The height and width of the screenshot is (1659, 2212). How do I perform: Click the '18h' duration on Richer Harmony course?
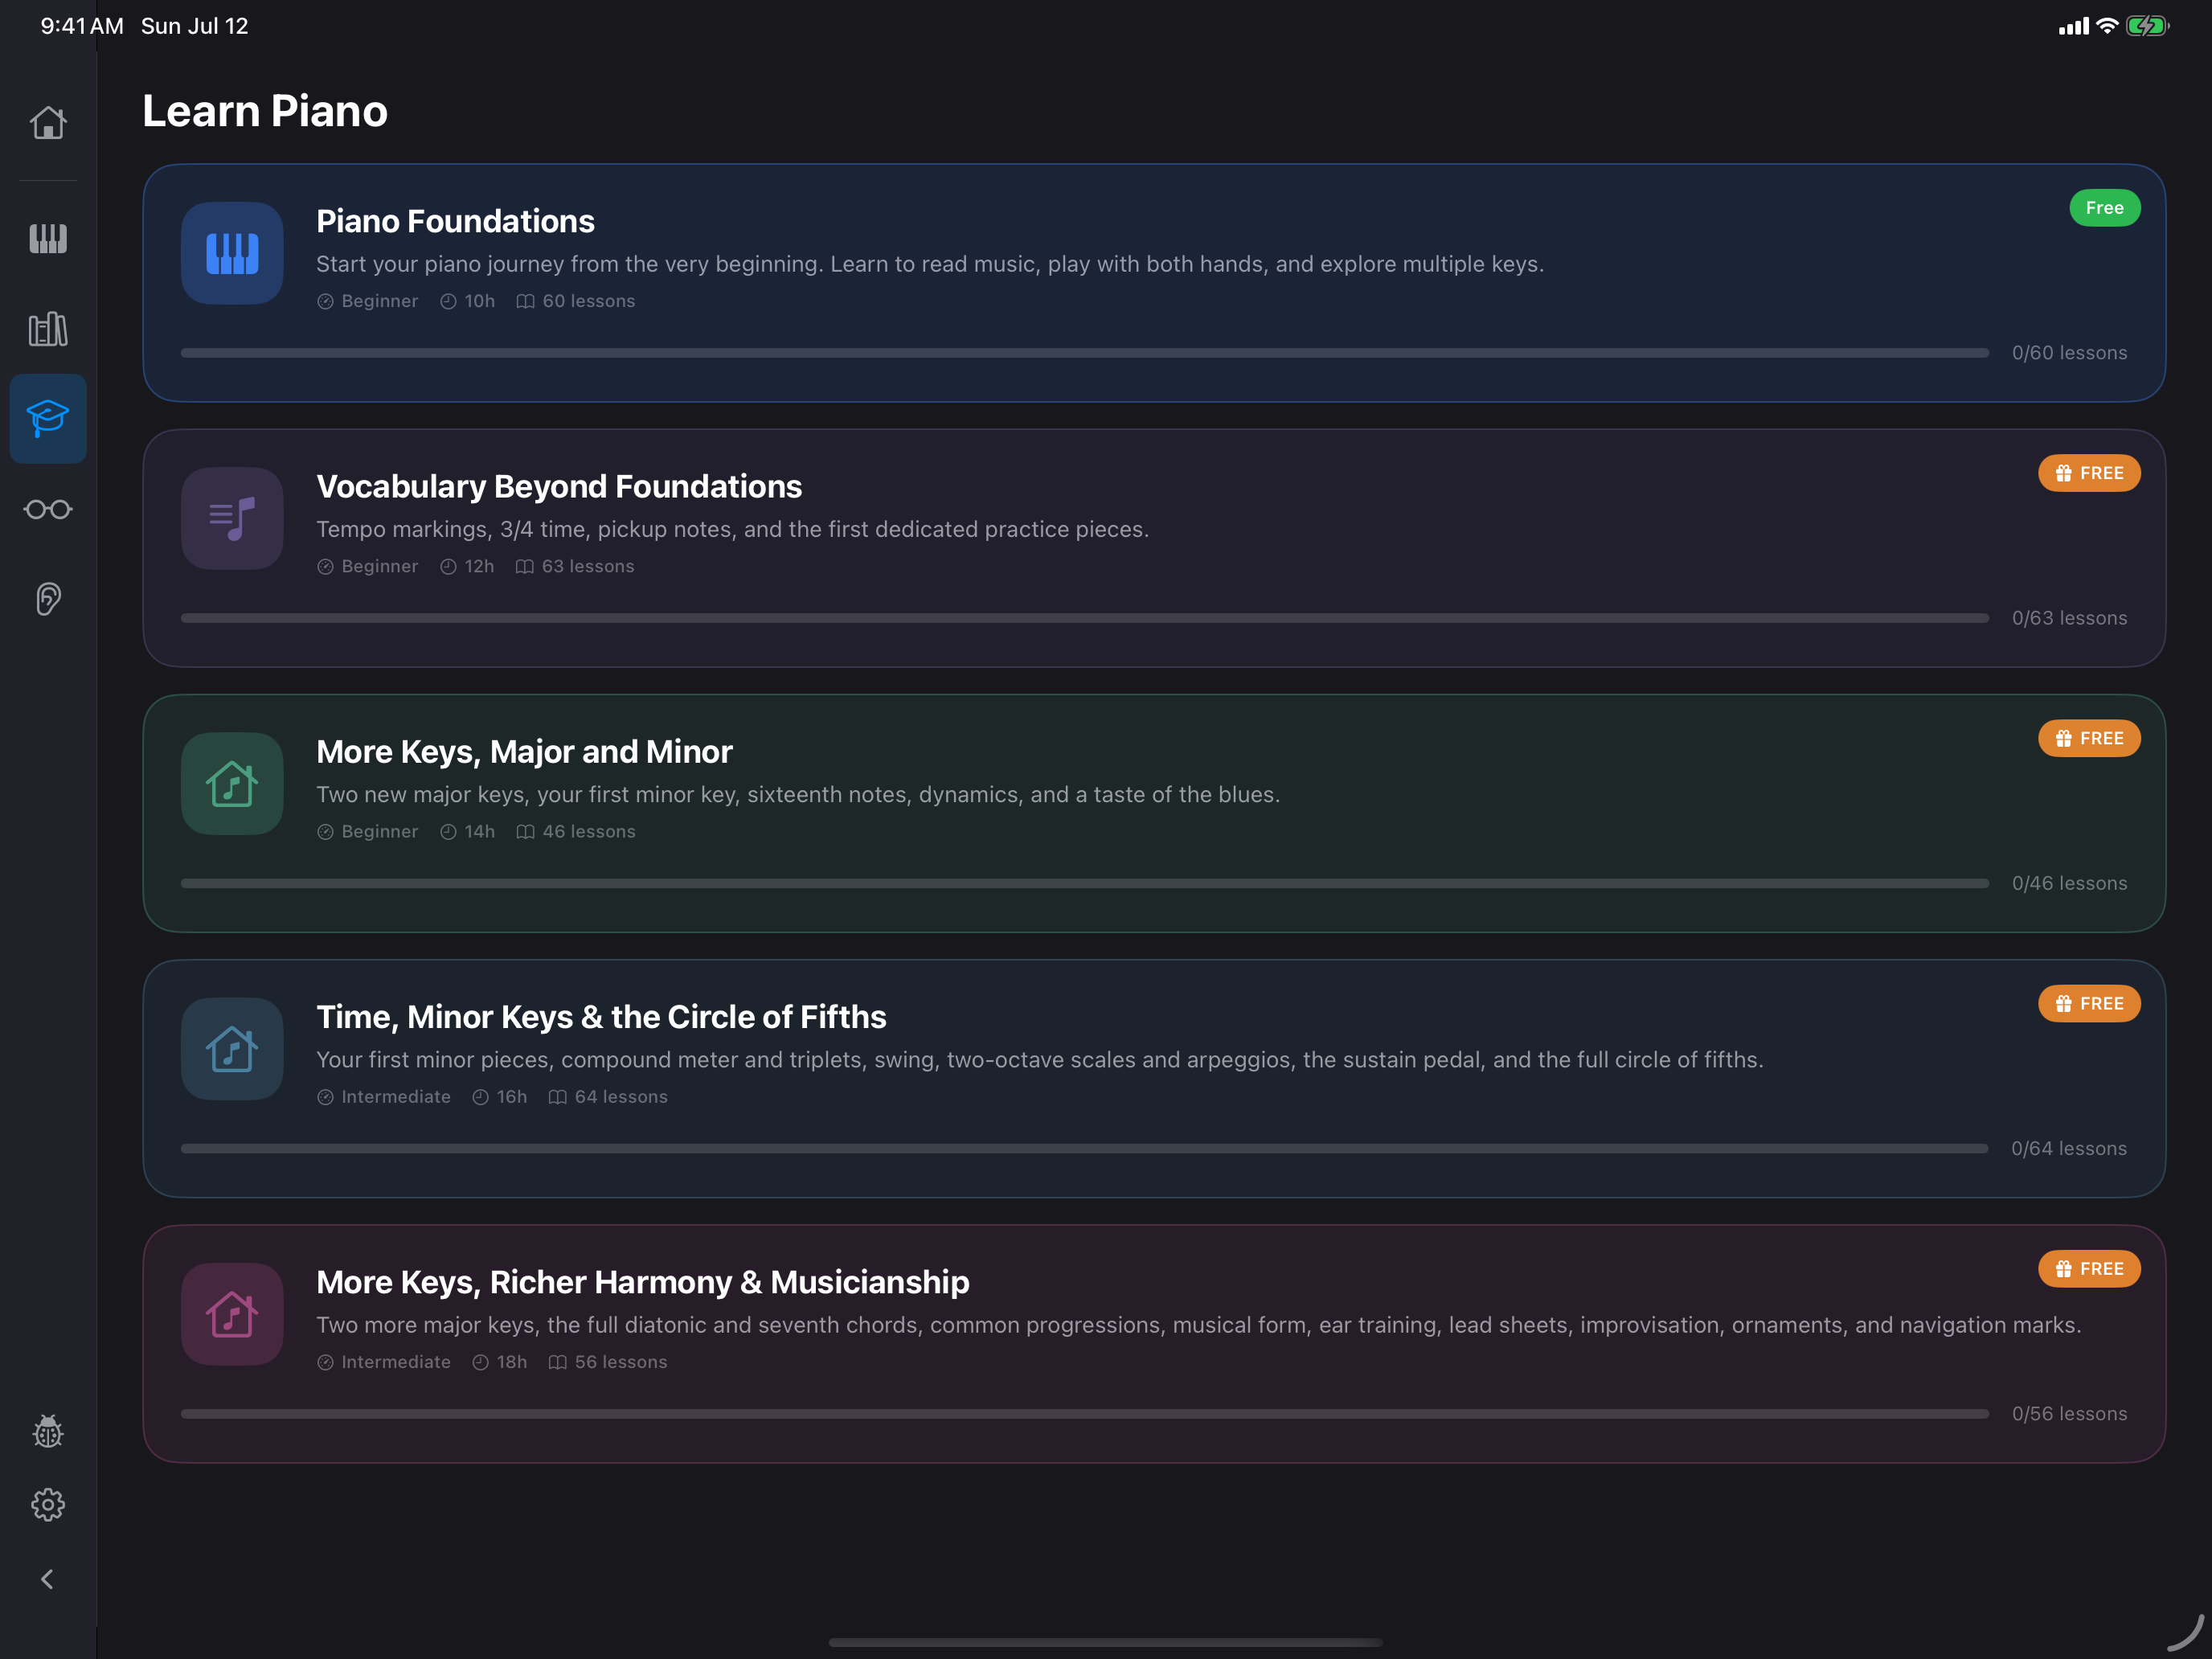(500, 1362)
